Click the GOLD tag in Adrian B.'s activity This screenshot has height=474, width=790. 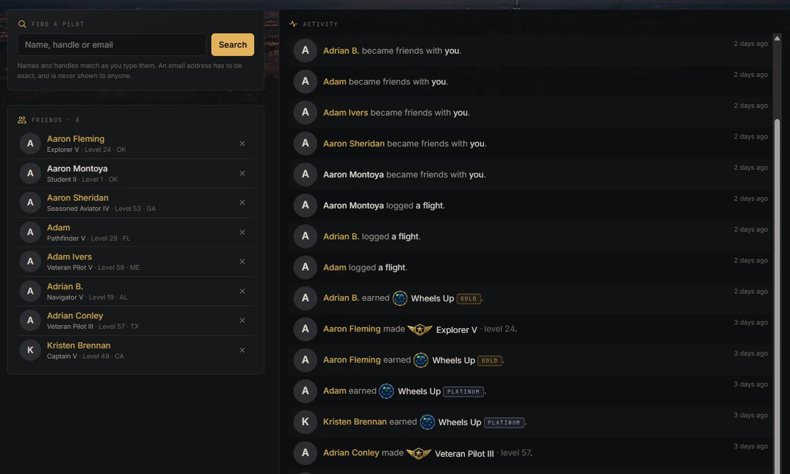pos(469,299)
